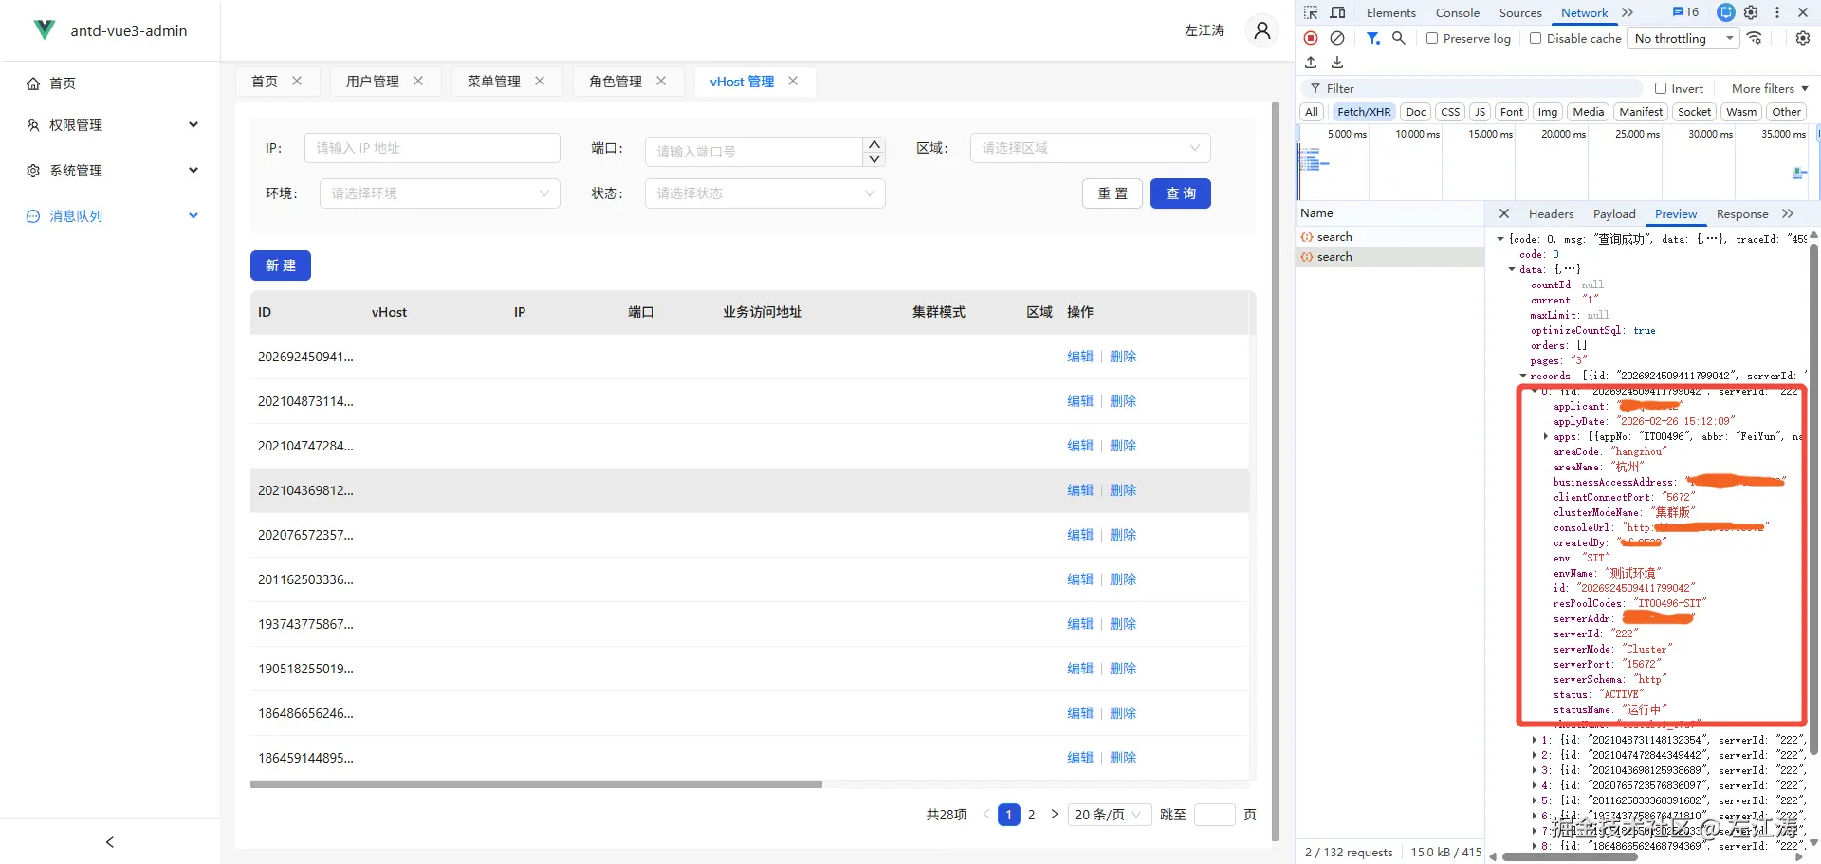Screen dimensions: 1821x864
Task: Export HAR with the download arrow
Action: (x=1337, y=63)
